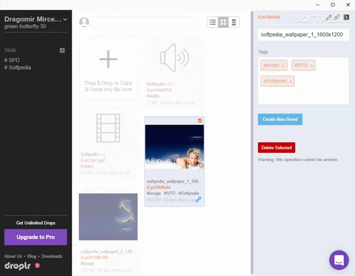Click #Softpedia tag on the selected card
355x276 pixels.
click(189, 193)
